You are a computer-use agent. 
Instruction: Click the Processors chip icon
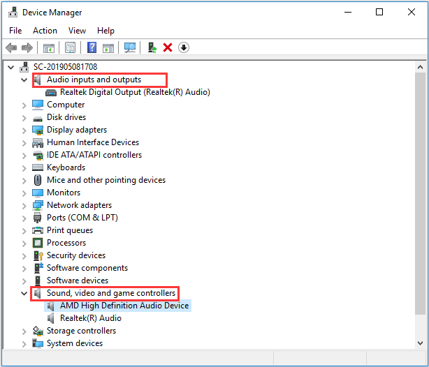tap(38, 243)
